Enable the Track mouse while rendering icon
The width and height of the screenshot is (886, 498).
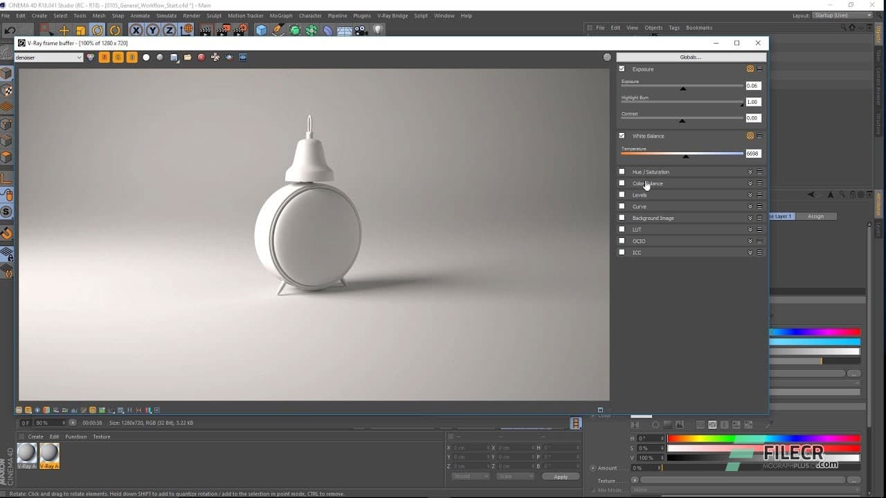tap(215, 57)
